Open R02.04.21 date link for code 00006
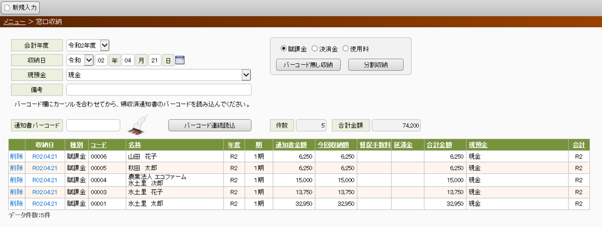602x227 pixels. click(45, 156)
